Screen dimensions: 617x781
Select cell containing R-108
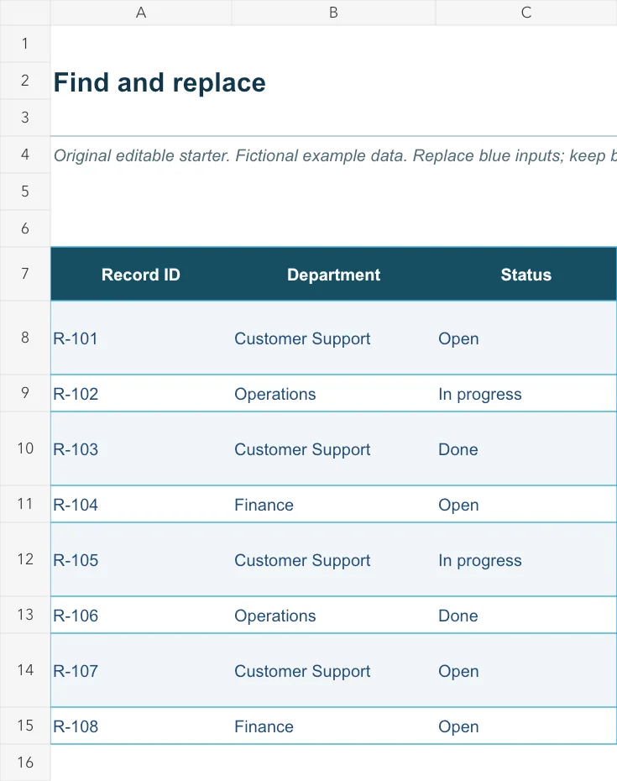pos(141,726)
